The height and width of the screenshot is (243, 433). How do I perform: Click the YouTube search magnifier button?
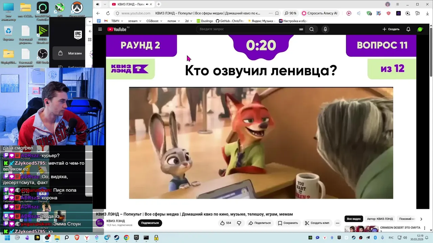(x=312, y=29)
